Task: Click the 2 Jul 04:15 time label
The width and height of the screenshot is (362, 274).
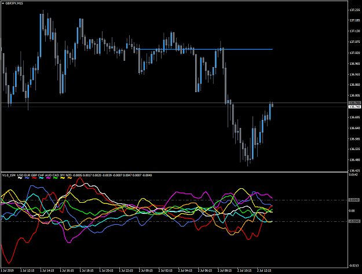Action: [x=185, y=271]
